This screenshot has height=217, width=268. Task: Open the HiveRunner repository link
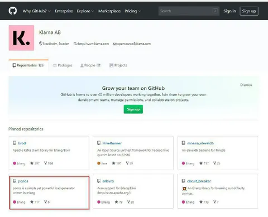[x=112, y=143]
